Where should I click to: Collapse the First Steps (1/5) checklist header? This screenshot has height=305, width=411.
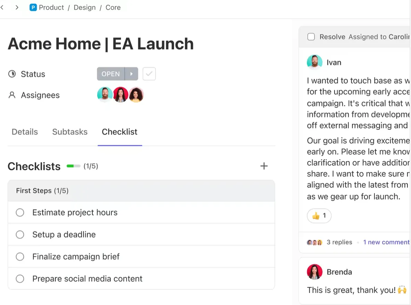click(x=141, y=191)
